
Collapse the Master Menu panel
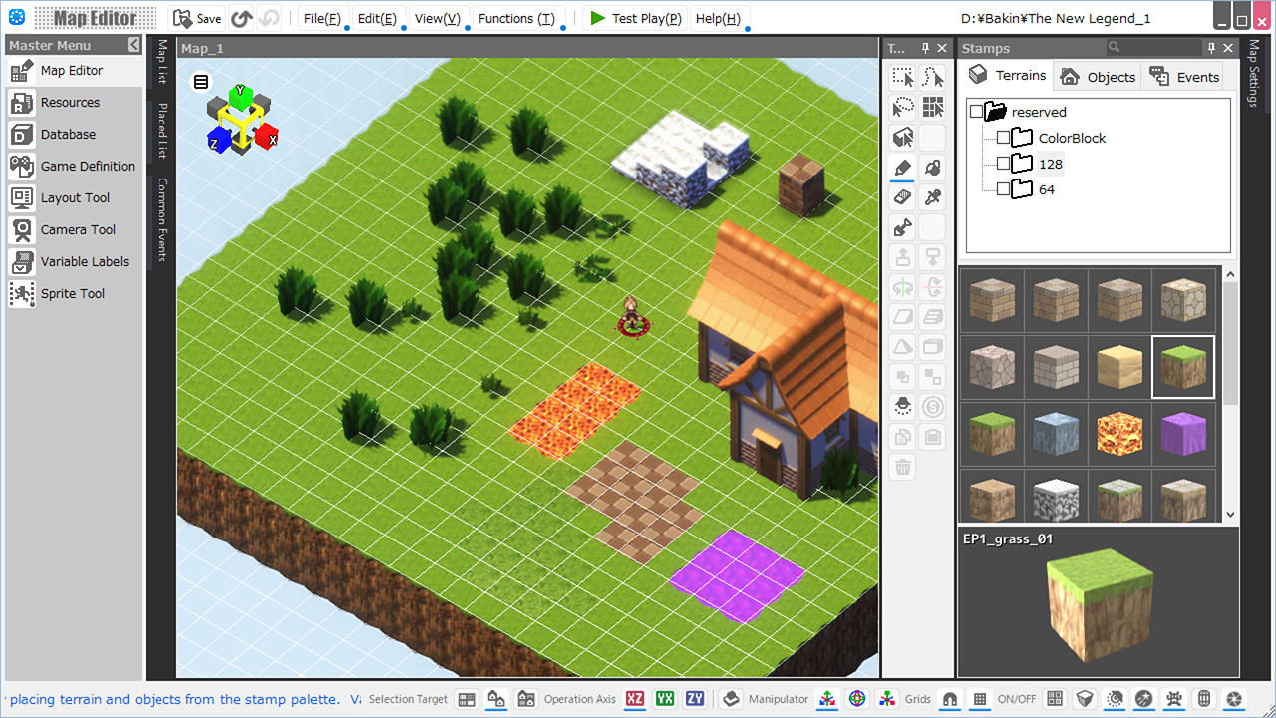click(134, 45)
